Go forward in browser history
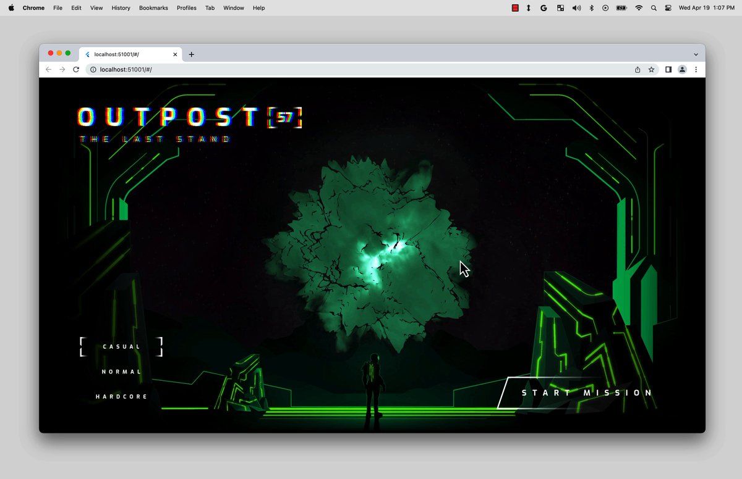This screenshot has height=479, width=742. coord(62,70)
